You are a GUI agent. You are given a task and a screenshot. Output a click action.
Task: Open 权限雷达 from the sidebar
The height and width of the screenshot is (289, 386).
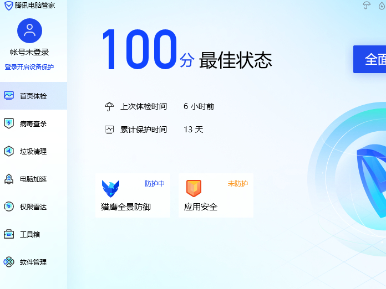tap(33, 207)
